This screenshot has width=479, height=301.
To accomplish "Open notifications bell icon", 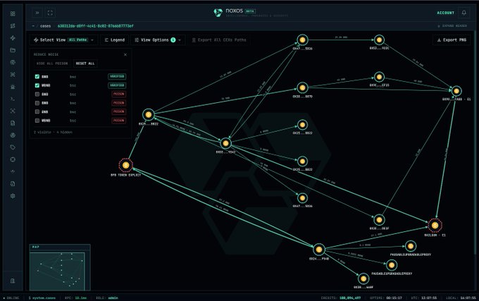I will pyautogui.click(x=464, y=13).
